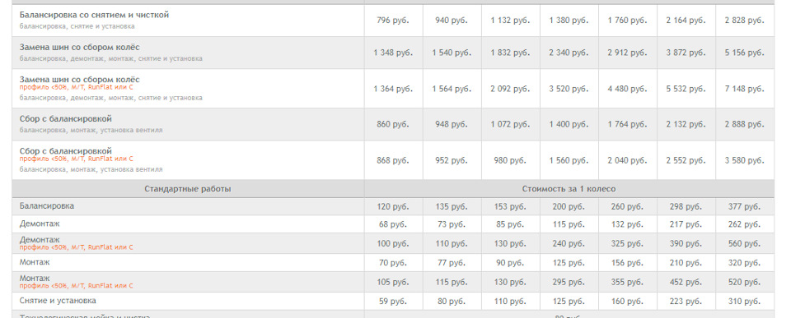The height and width of the screenshot is (318, 791).
Task: Click the 1 348 руб. price cell
Action: click(394, 53)
